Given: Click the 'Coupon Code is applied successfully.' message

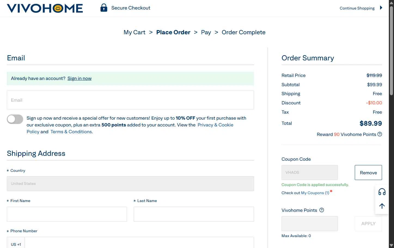Looking at the screenshot, I should point(315,185).
